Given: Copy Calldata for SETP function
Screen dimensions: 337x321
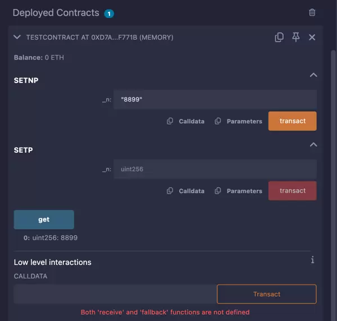Looking at the screenshot, I should click(186, 191).
